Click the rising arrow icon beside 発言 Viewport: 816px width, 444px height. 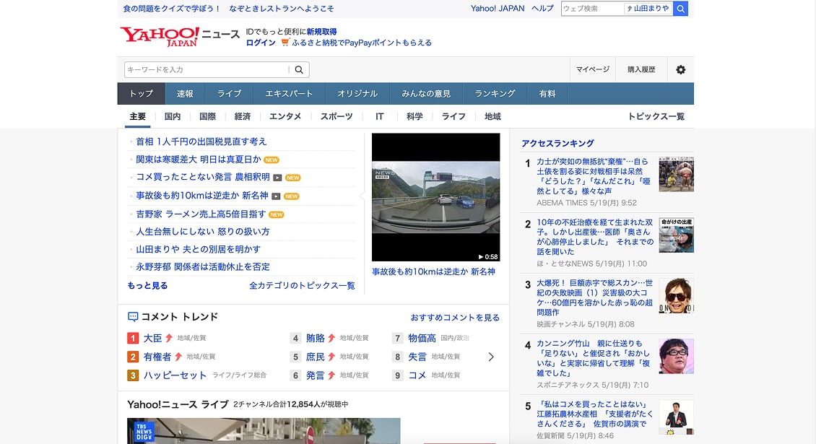[x=331, y=375]
